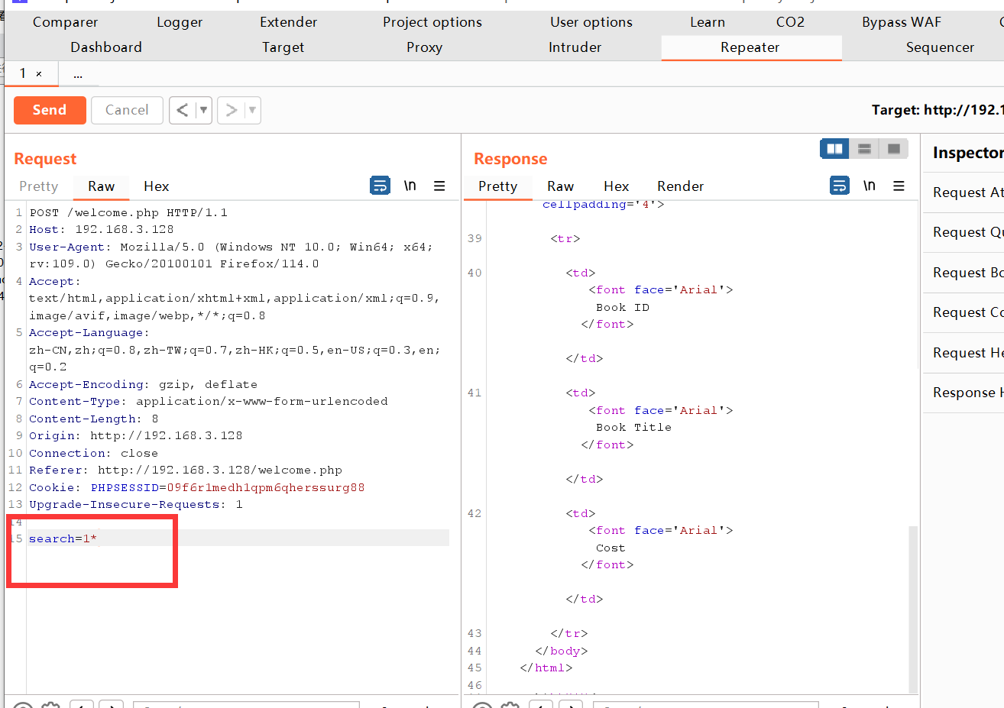Switch to Dashboard tab
The width and height of the screenshot is (1004, 708).
[106, 47]
